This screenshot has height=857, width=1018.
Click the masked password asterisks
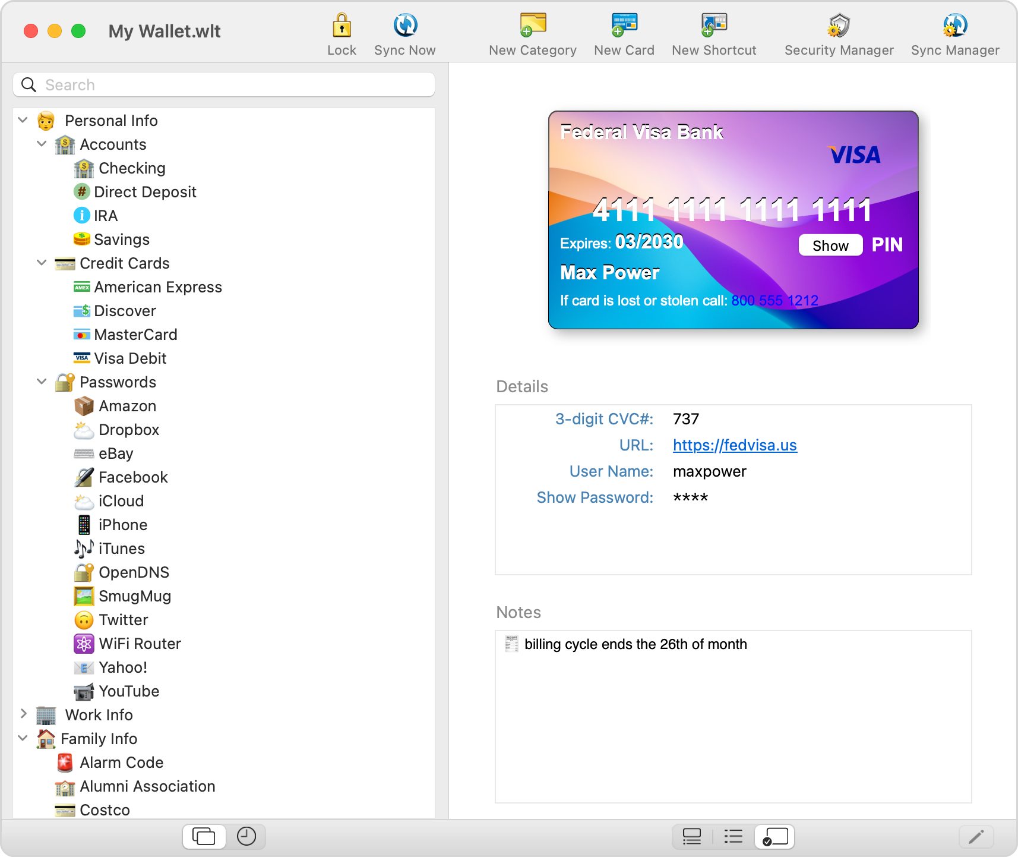(x=690, y=497)
